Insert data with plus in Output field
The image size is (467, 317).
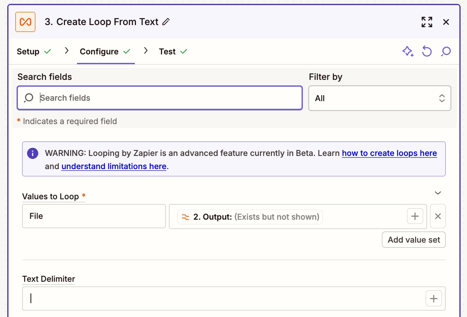[x=415, y=216]
